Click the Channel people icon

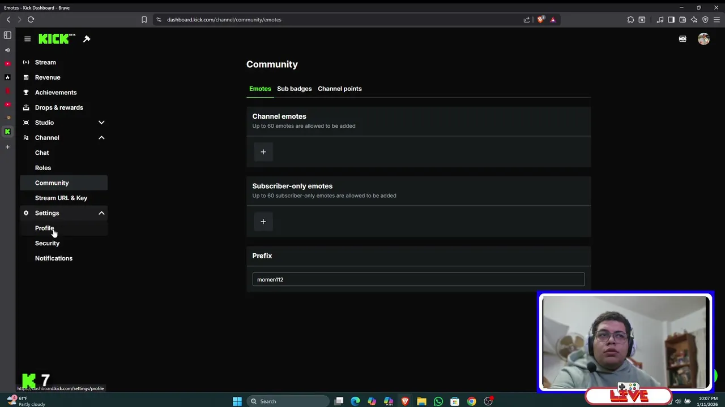[25, 137]
